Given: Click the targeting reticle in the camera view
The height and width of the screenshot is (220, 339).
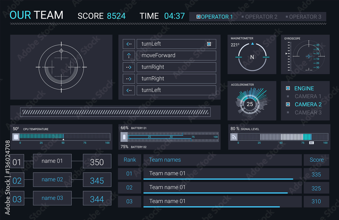Looking at the screenshot, I should tap(61, 67).
